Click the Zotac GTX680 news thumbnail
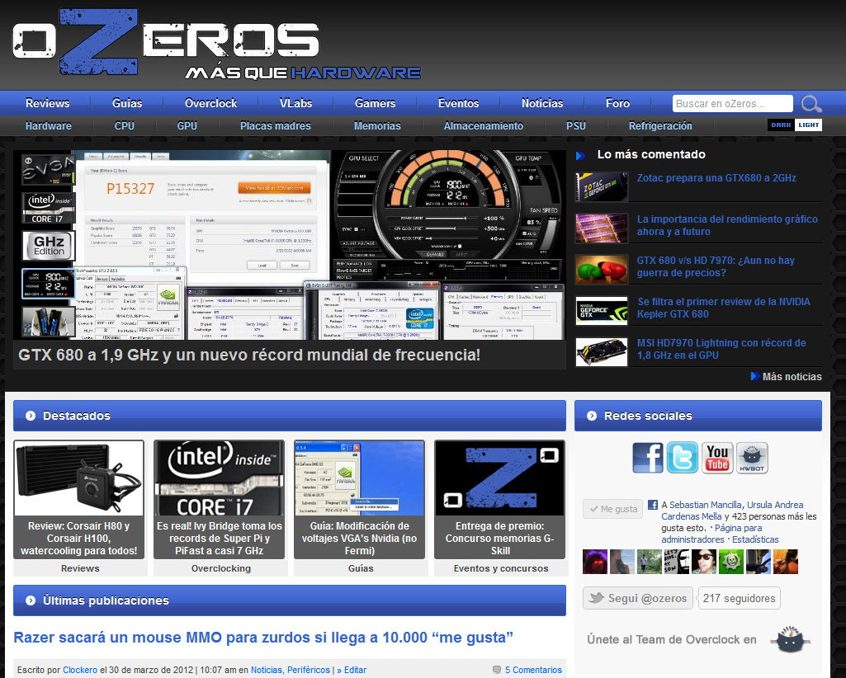 [x=602, y=186]
